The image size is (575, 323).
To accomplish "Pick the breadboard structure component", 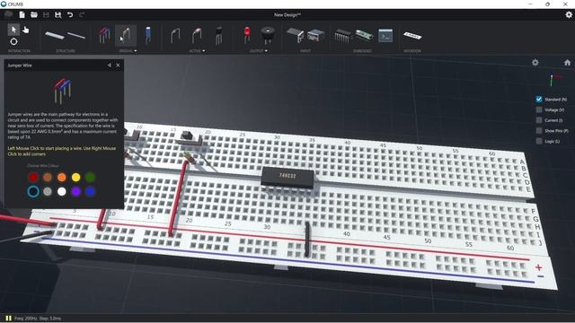I will 54,35.
